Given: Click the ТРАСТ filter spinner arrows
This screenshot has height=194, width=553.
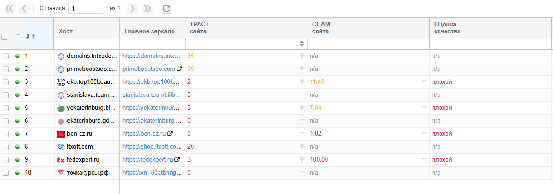Looking at the screenshot, I should [301, 44].
